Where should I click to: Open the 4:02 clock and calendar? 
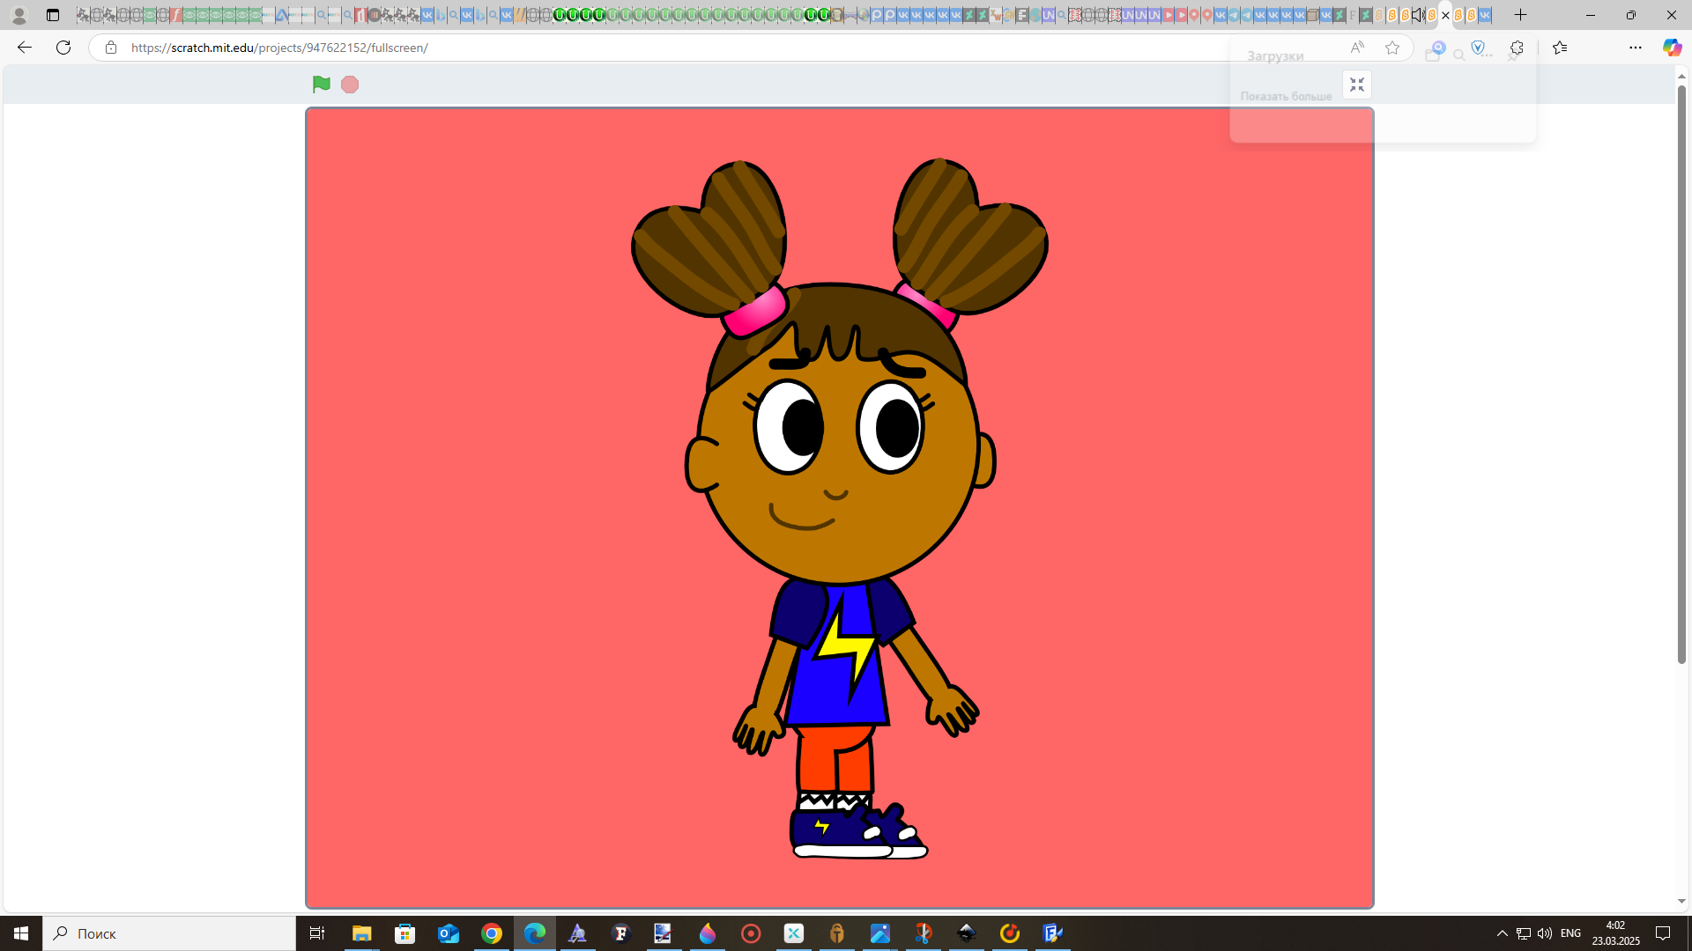1615,933
